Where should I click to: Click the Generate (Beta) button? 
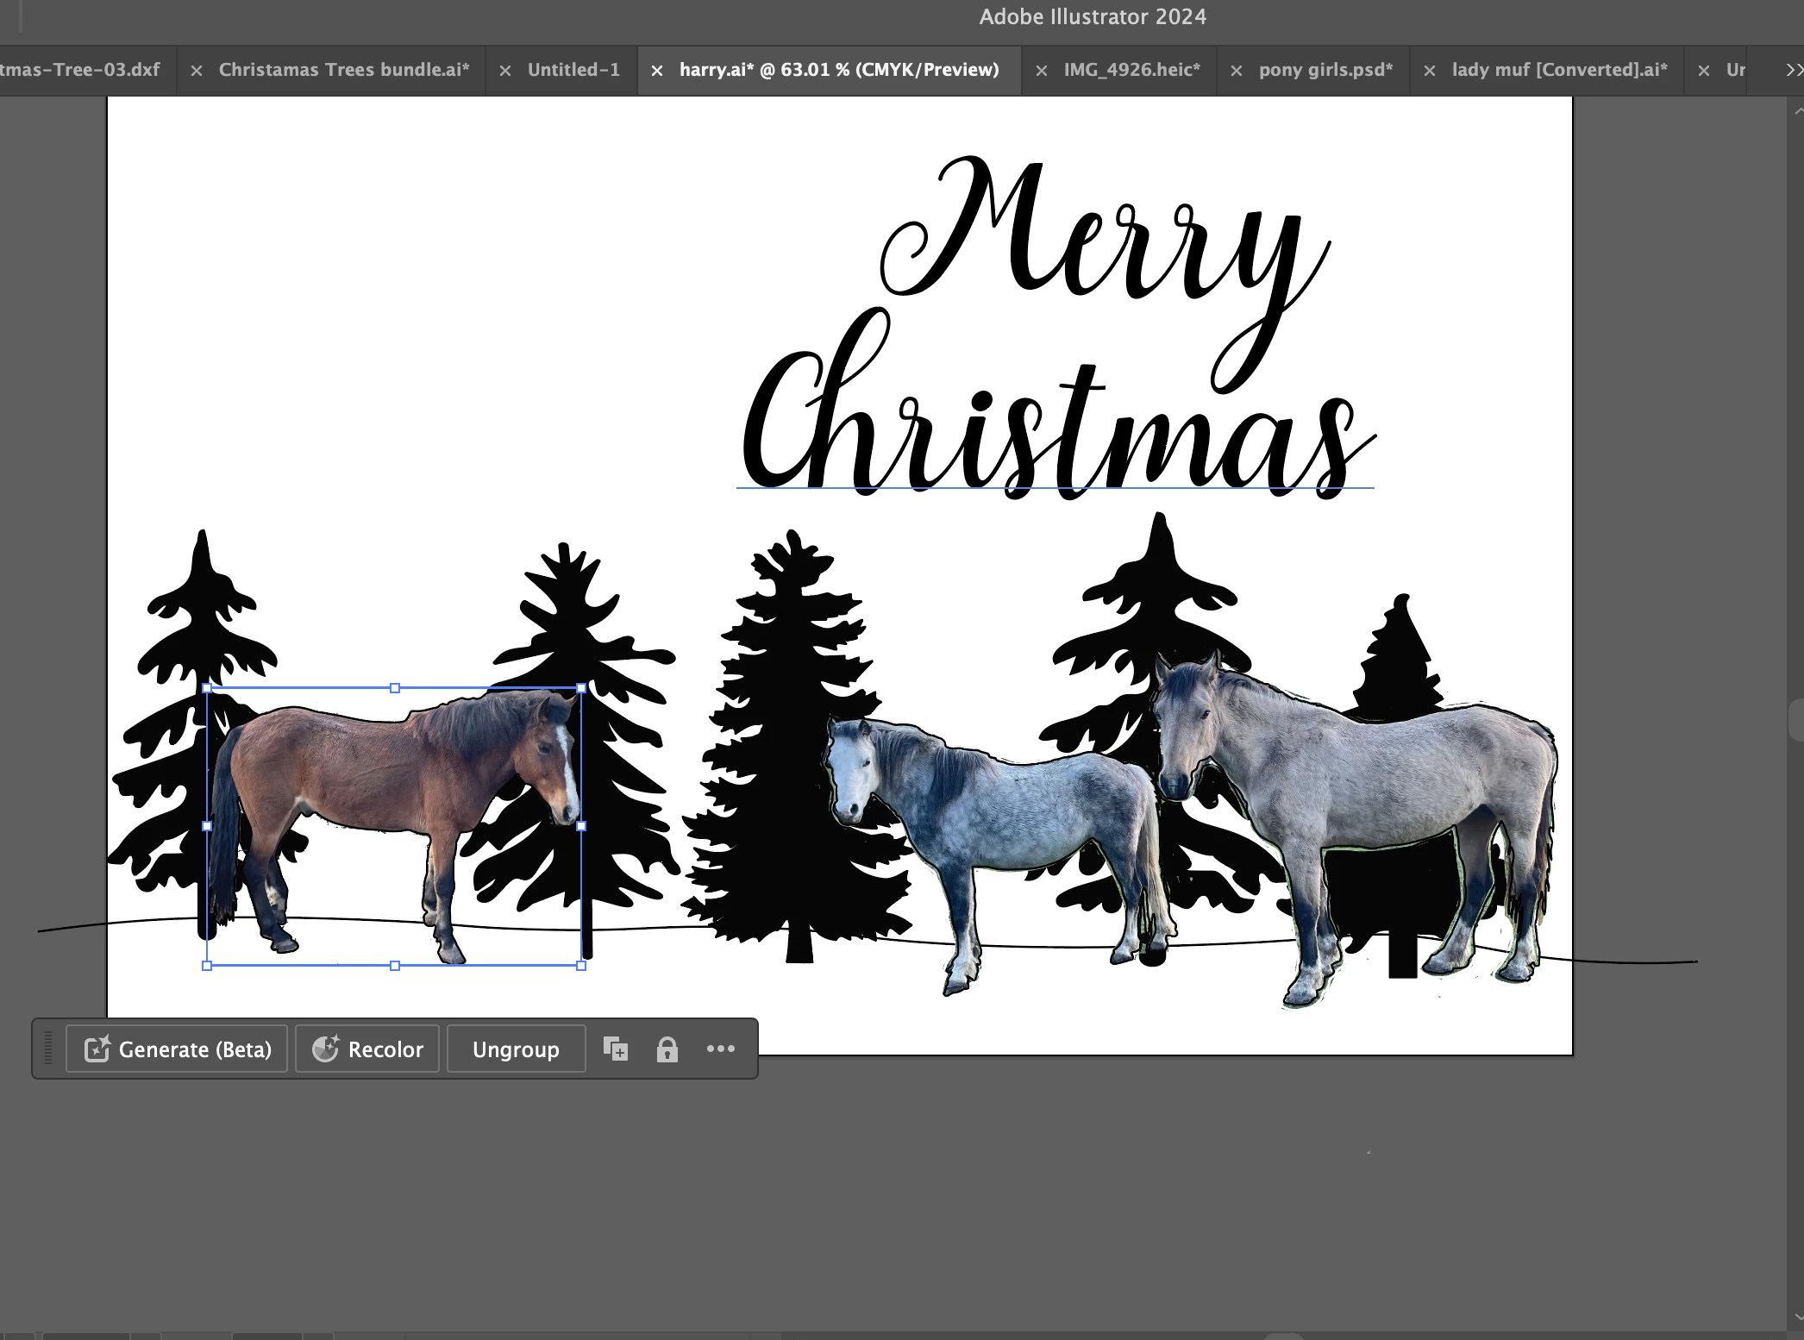coord(177,1049)
